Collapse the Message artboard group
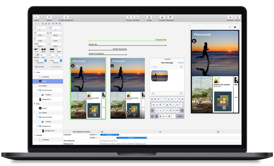Image resolution: width=274 pixels, height=166 pixels. [x=34, y=135]
